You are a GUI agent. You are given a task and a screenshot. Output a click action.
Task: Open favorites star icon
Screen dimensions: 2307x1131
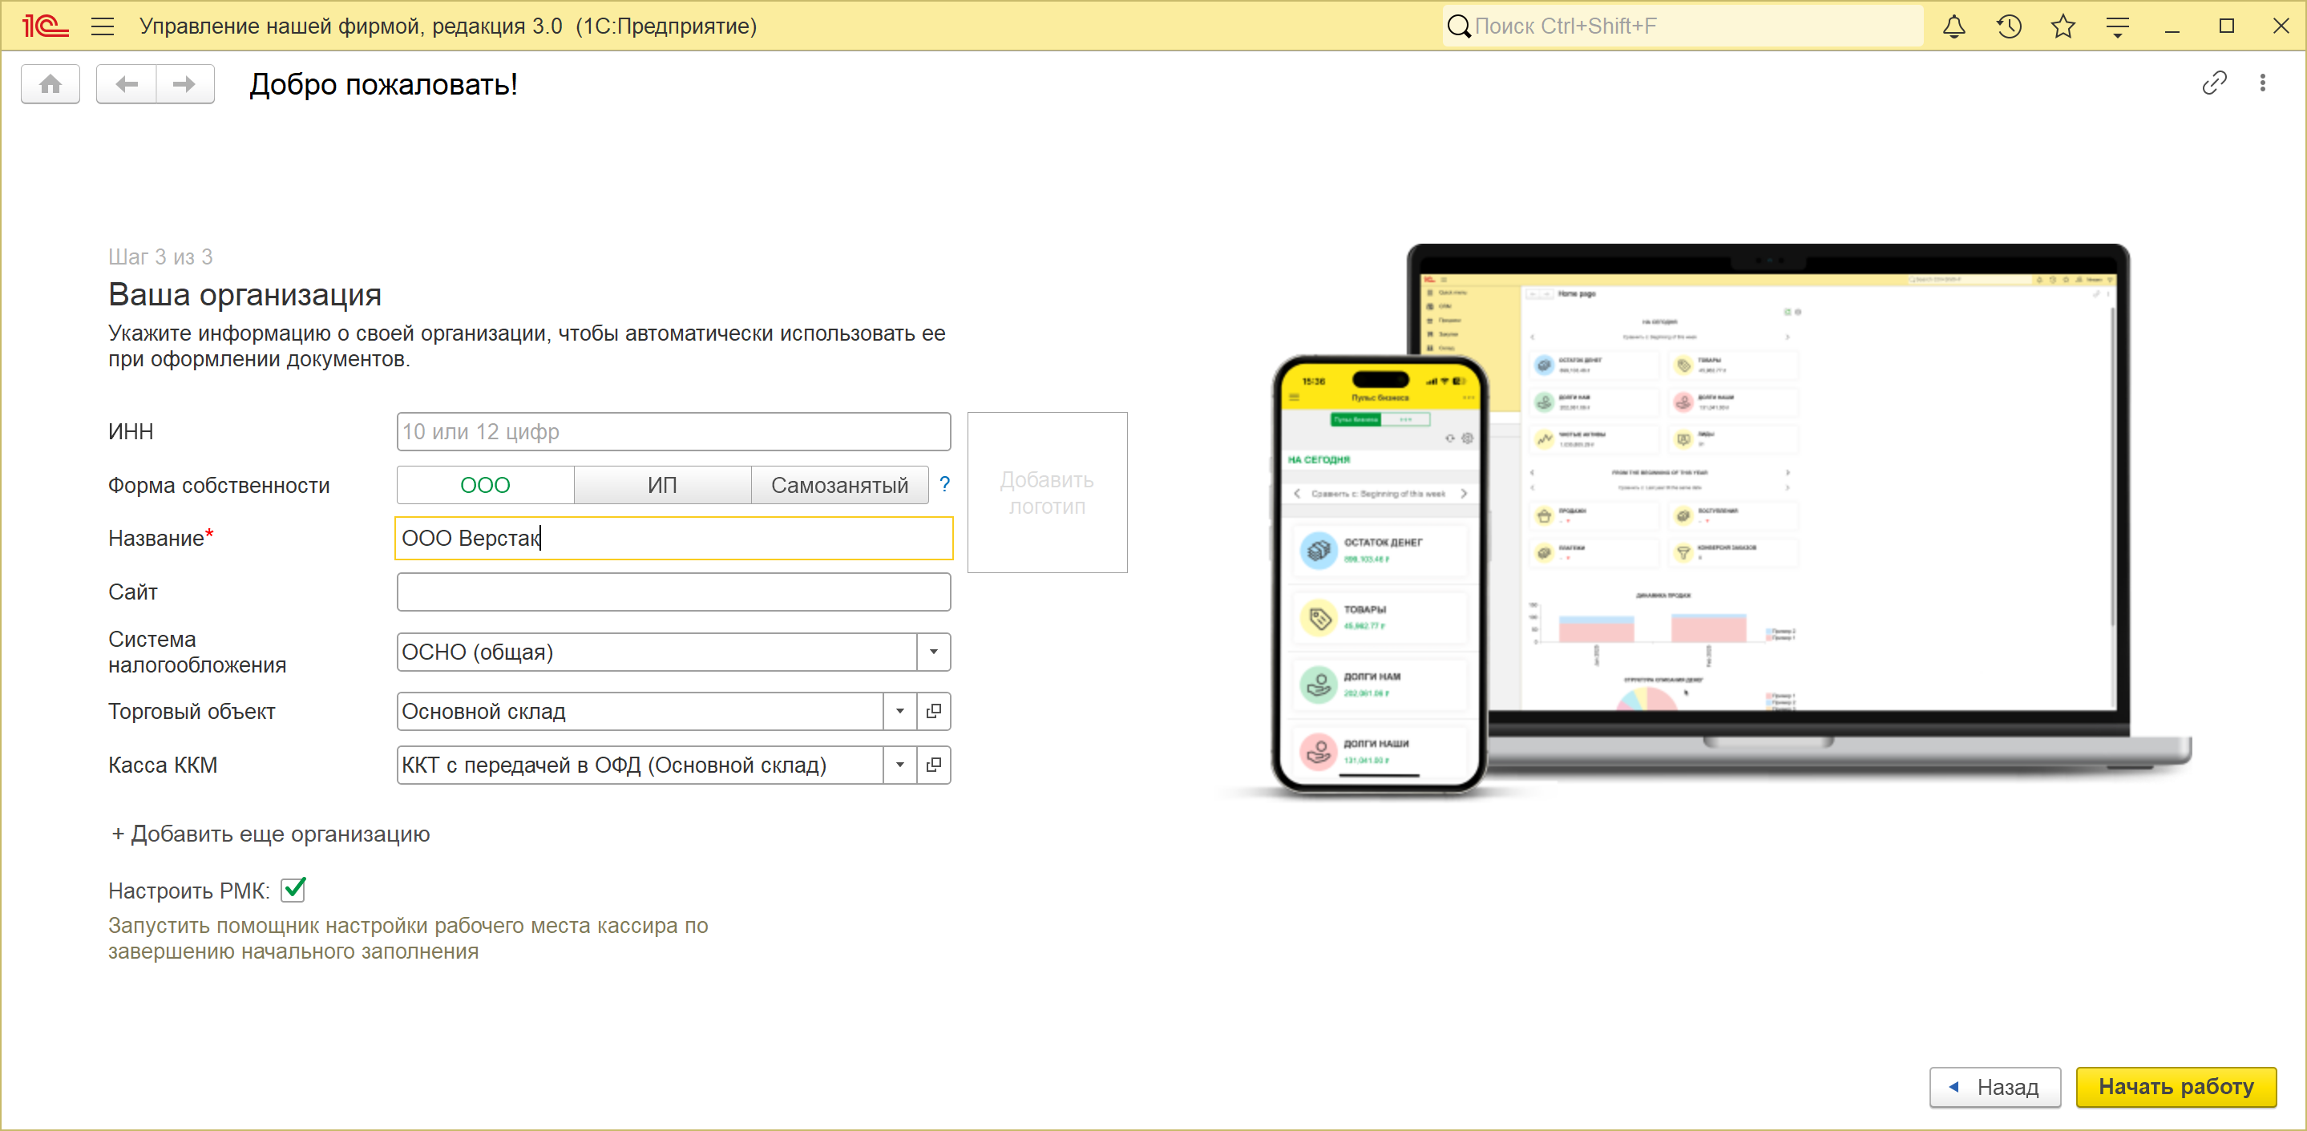tap(2063, 27)
